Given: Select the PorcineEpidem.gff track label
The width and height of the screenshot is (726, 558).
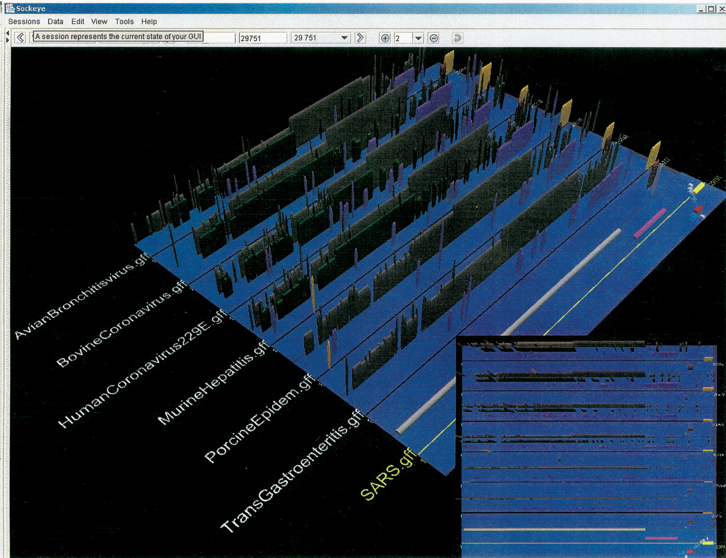Looking at the screenshot, I should (x=260, y=418).
